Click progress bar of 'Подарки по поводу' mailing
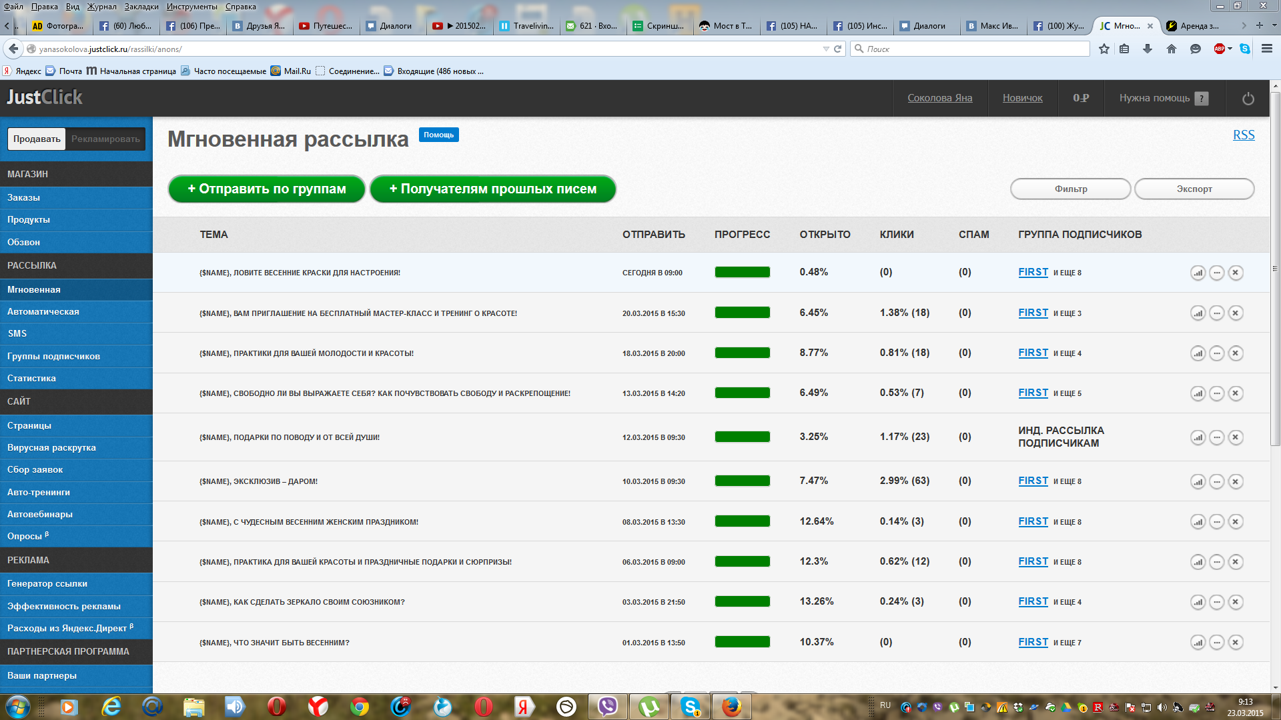Viewport: 1281px width, 720px height. pyautogui.click(x=742, y=437)
